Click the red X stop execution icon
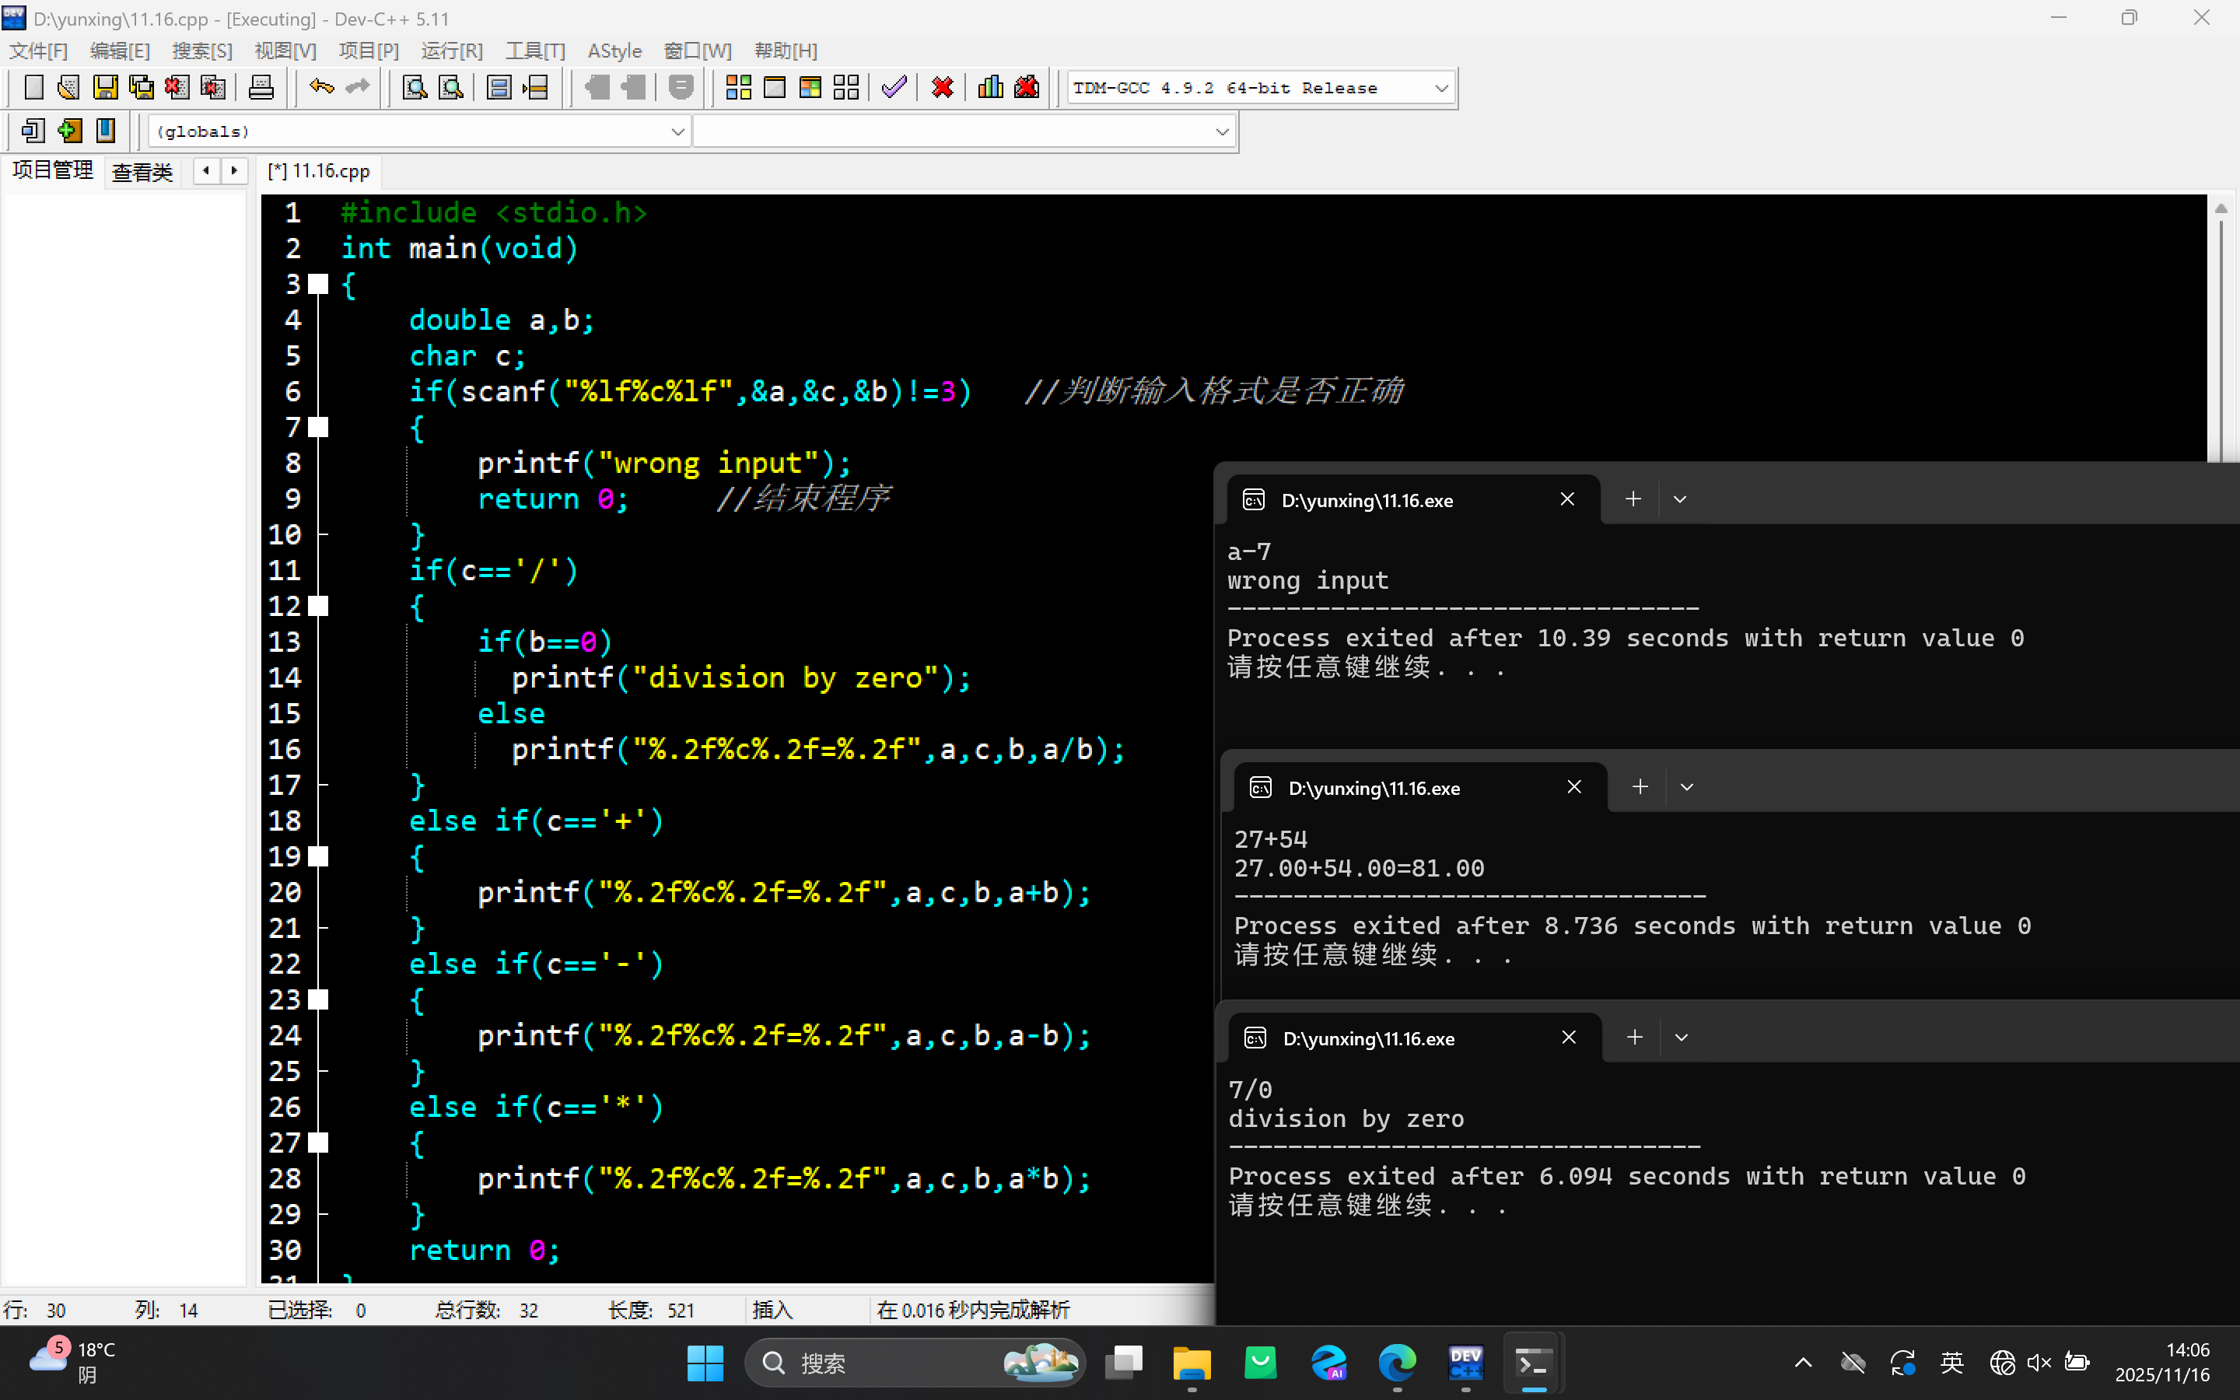 943,88
